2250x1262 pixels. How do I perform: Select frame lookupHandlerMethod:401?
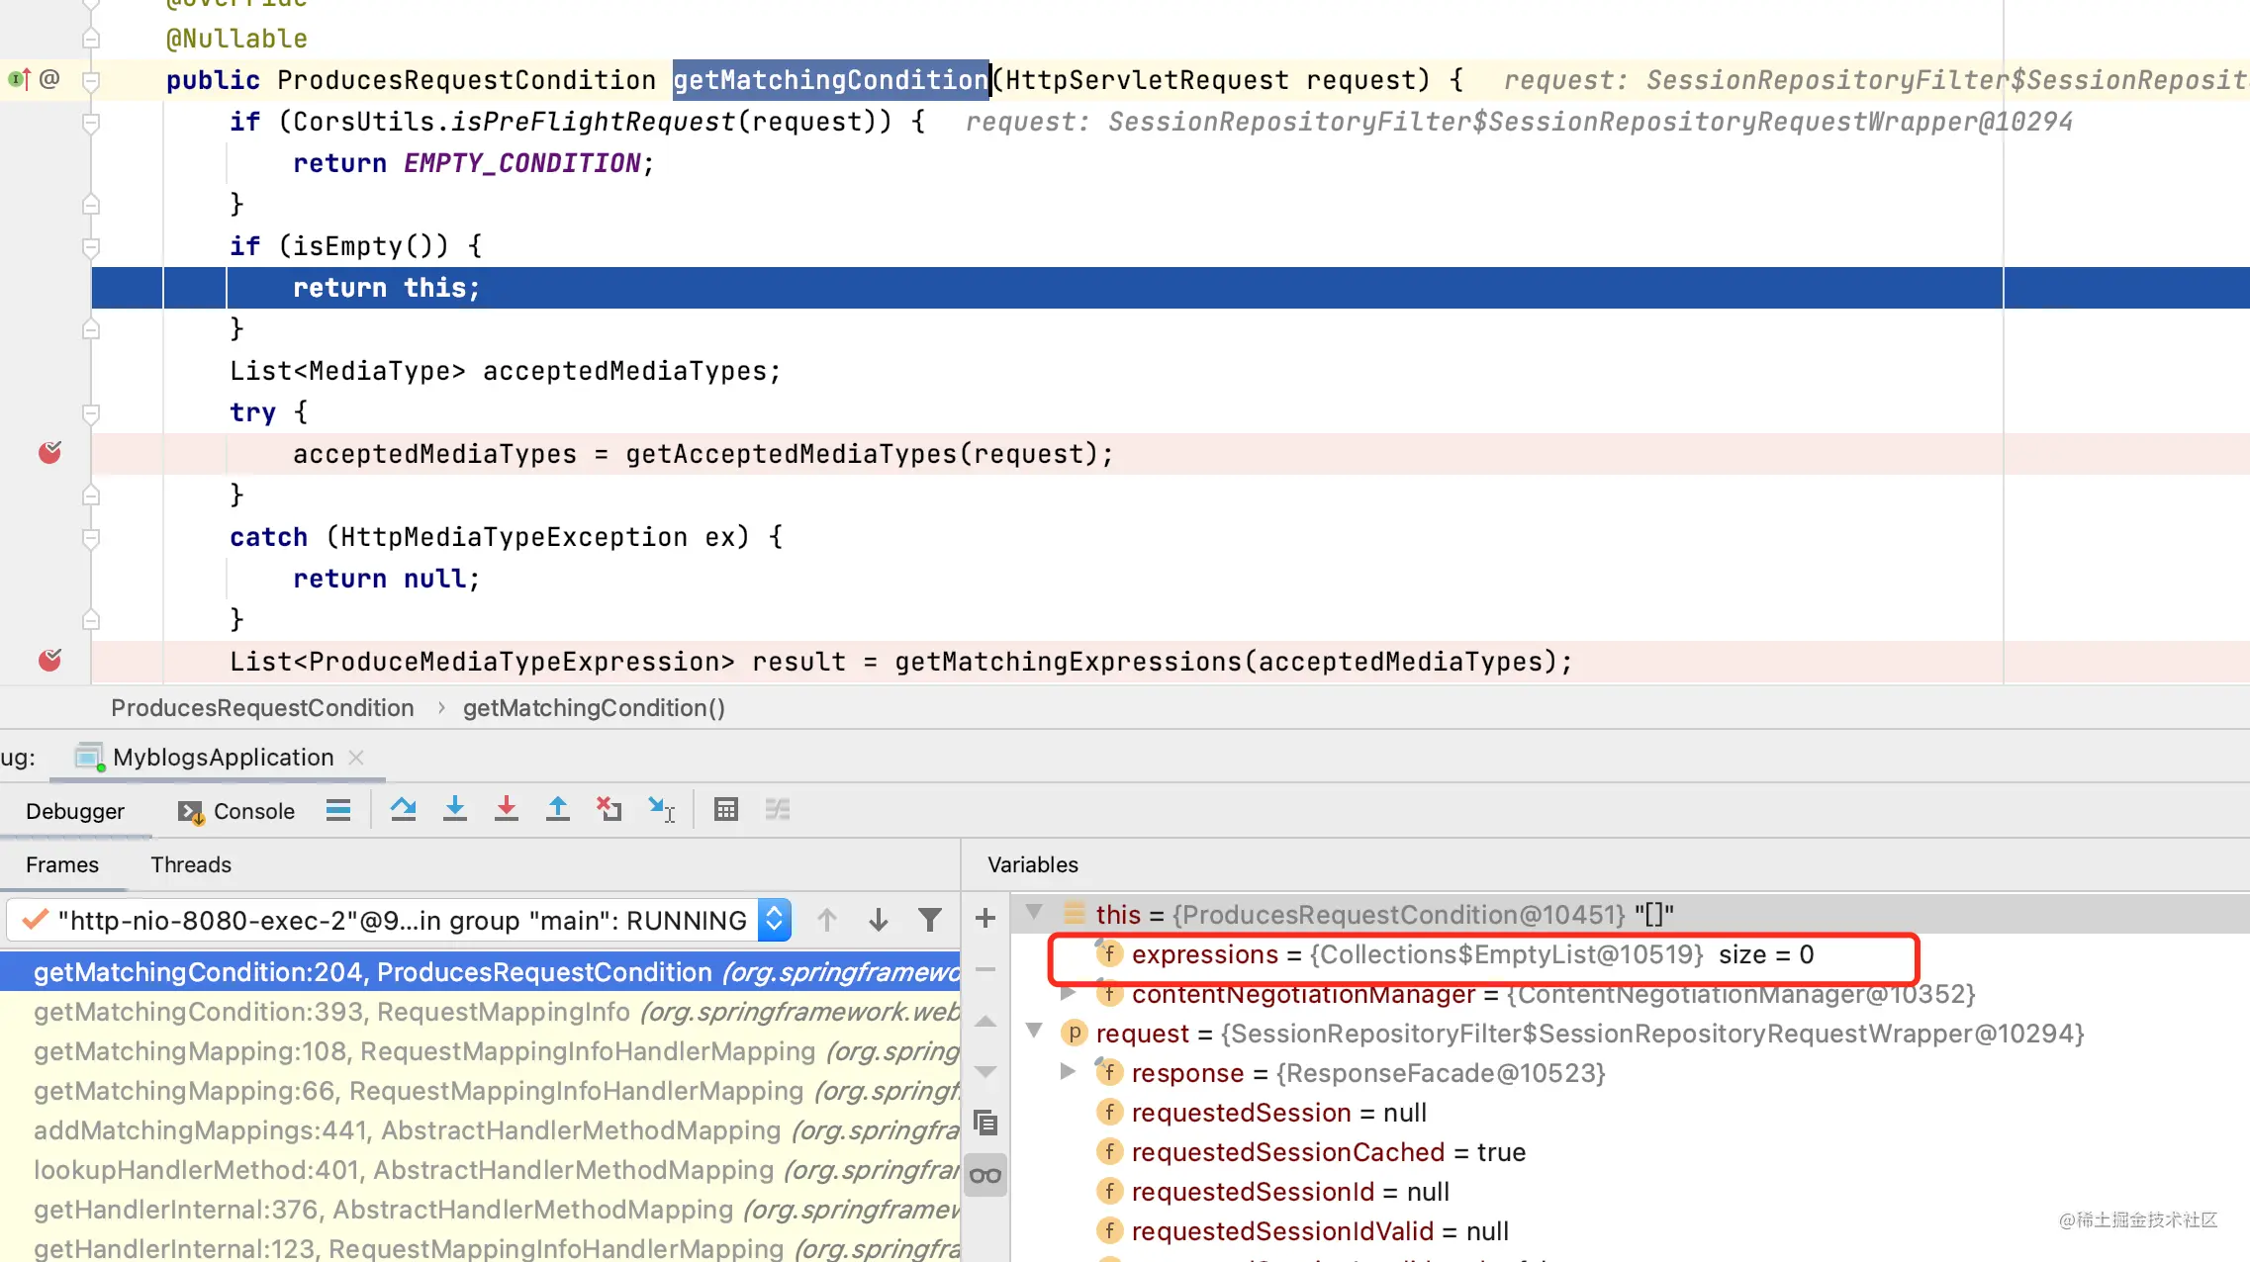[480, 1170]
